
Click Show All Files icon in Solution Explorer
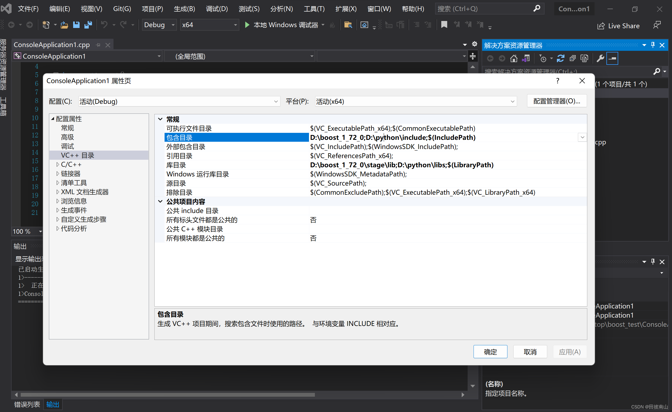pyautogui.click(x=584, y=58)
